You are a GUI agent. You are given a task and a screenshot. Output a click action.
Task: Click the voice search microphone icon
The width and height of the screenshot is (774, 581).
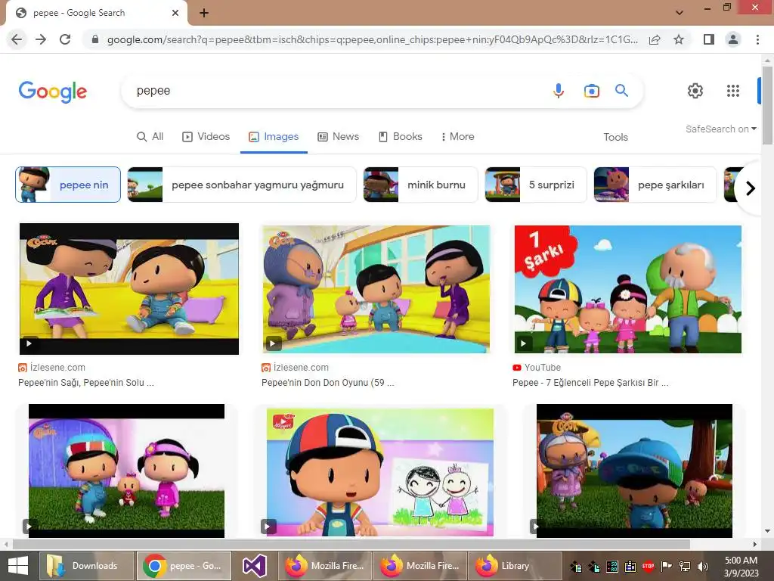(x=559, y=91)
